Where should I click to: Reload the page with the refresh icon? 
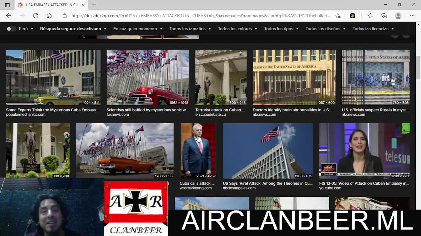[x=36, y=16]
